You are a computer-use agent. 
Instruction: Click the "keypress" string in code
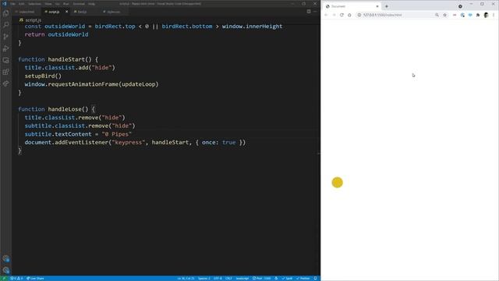coord(129,142)
